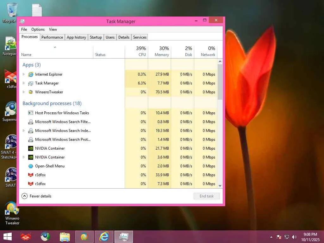
Task: Click the Microsoft Windows Search Protocol icon
Action: (x=31, y=140)
